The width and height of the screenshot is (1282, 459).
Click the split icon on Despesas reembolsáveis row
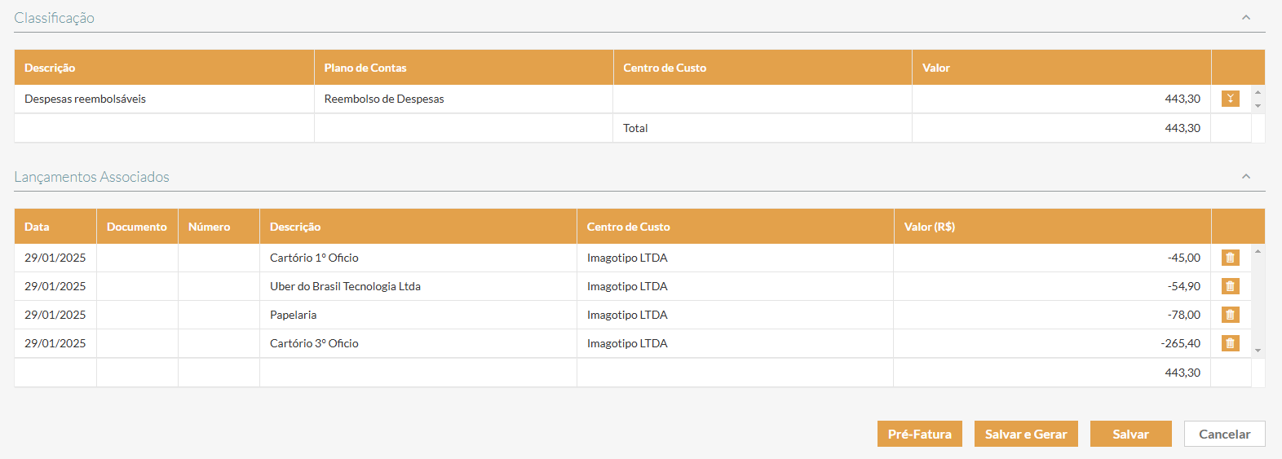pyautogui.click(x=1230, y=99)
